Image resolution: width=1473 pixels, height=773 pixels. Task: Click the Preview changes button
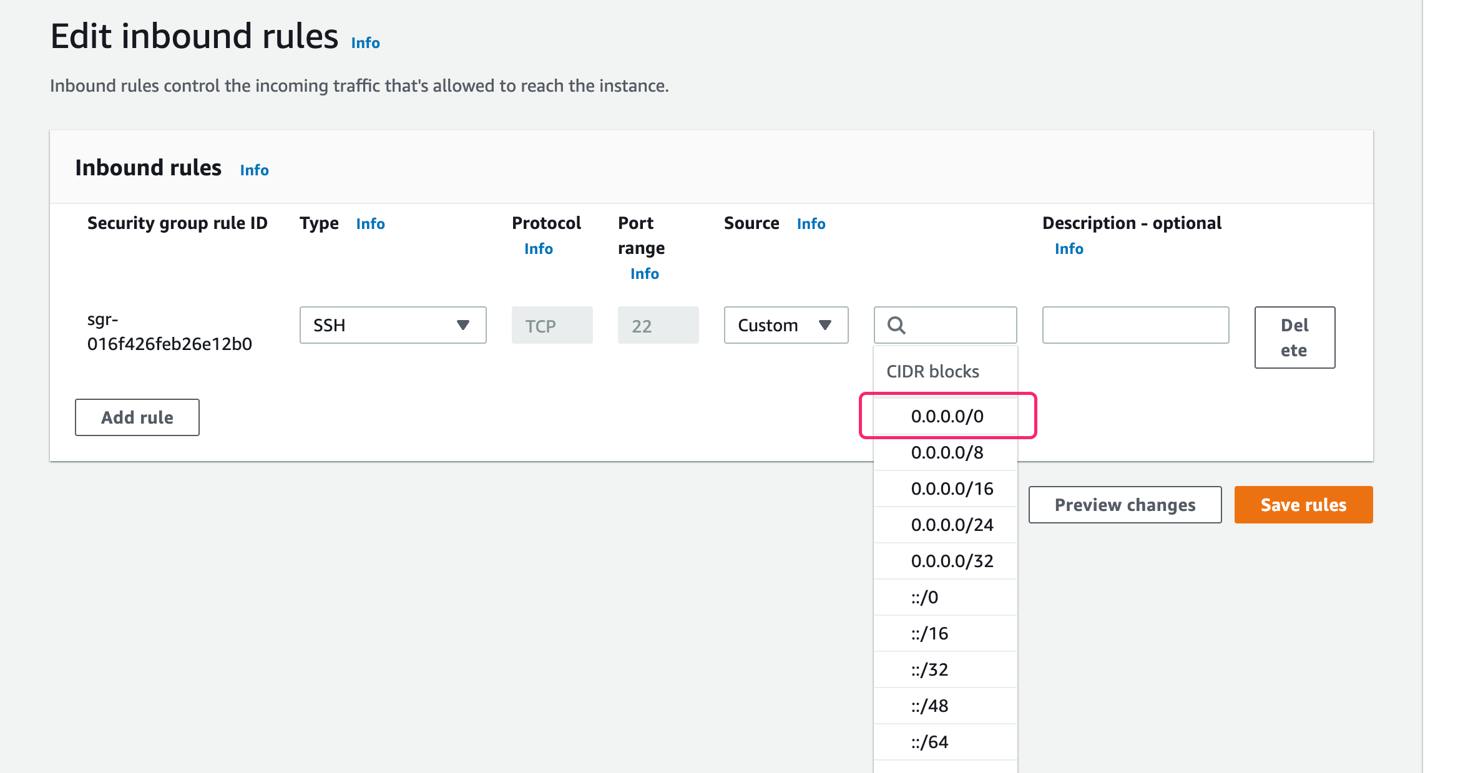(x=1124, y=504)
